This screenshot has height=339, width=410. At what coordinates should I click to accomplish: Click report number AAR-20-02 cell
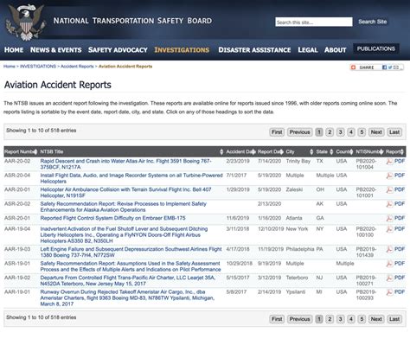pyautogui.click(x=17, y=161)
